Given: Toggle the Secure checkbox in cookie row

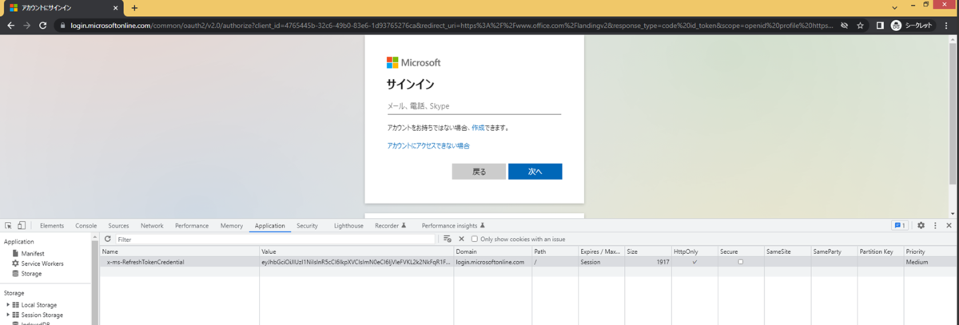Looking at the screenshot, I should (741, 262).
